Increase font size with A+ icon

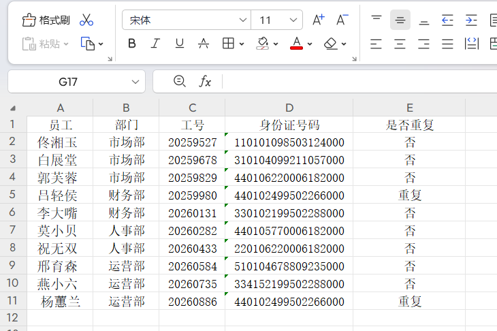tap(318, 20)
